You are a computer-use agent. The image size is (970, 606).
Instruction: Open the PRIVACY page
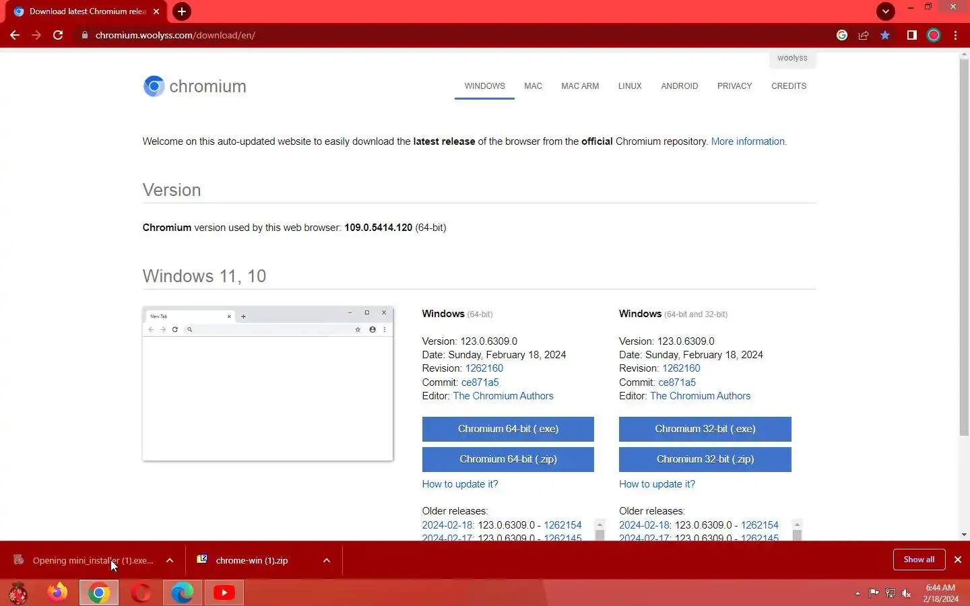734,86
